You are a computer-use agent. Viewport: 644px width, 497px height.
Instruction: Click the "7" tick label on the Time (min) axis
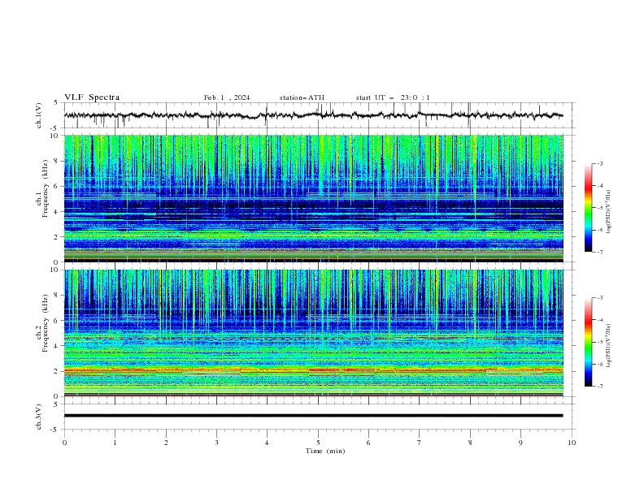[x=420, y=443]
